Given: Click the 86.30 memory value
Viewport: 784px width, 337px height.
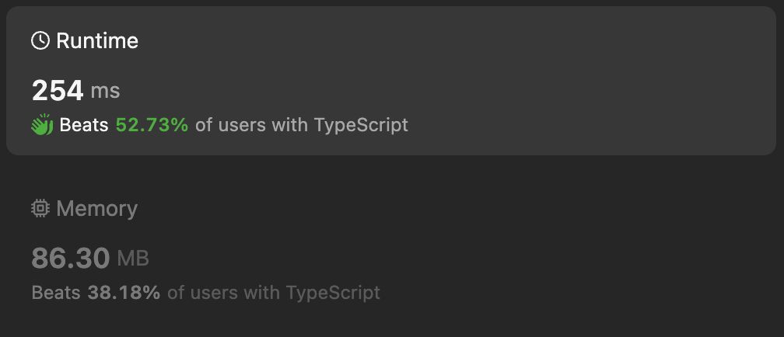Looking at the screenshot, I should tap(71, 258).
